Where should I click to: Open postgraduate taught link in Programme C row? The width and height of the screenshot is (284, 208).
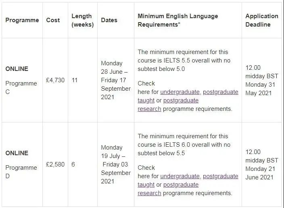pyautogui.click(x=220, y=92)
